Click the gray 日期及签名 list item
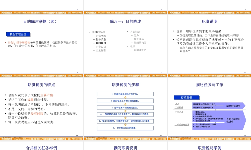This screenshot has width=251, height=150. point(140,50)
